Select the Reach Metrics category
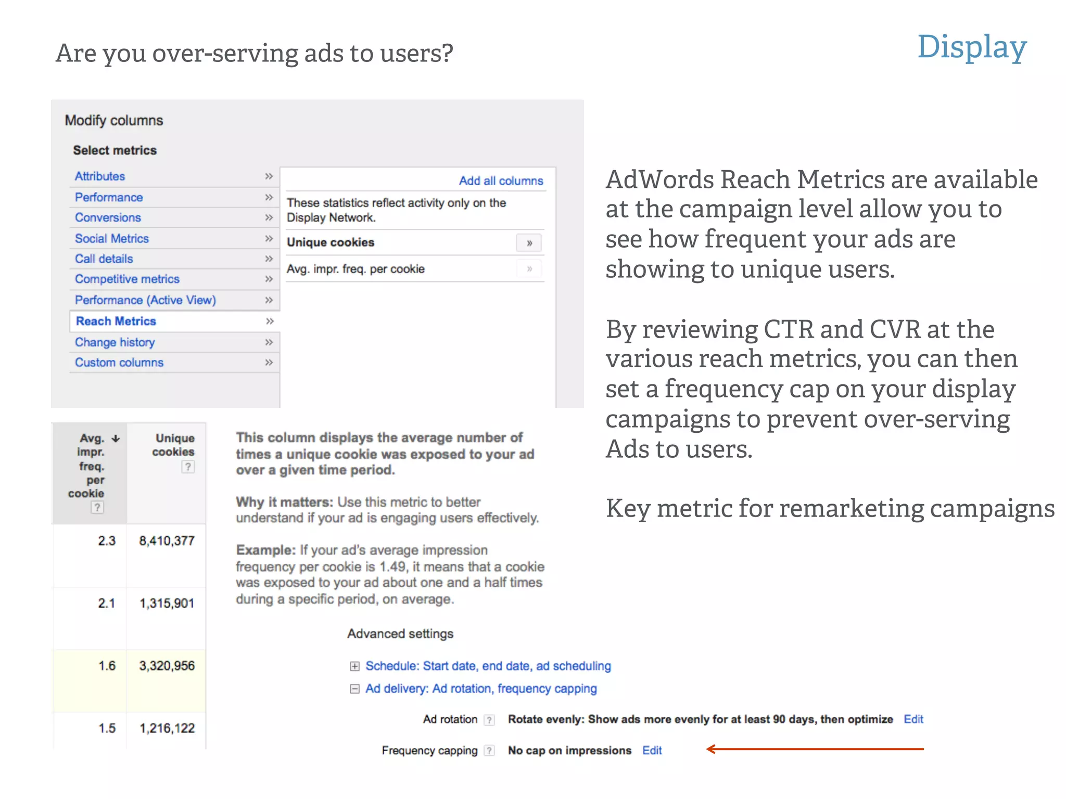 point(116,321)
